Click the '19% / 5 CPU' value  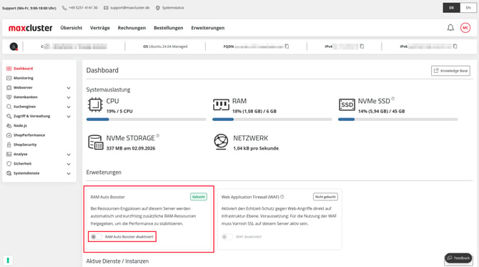click(119, 112)
